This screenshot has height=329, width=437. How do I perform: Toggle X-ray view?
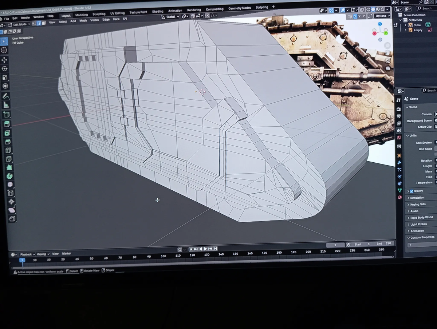363,10
